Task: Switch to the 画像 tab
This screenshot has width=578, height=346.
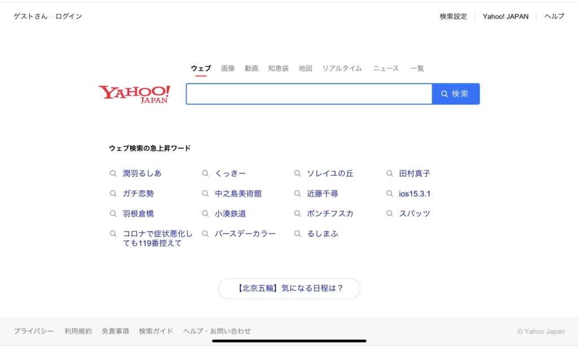Action: click(x=228, y=68)
